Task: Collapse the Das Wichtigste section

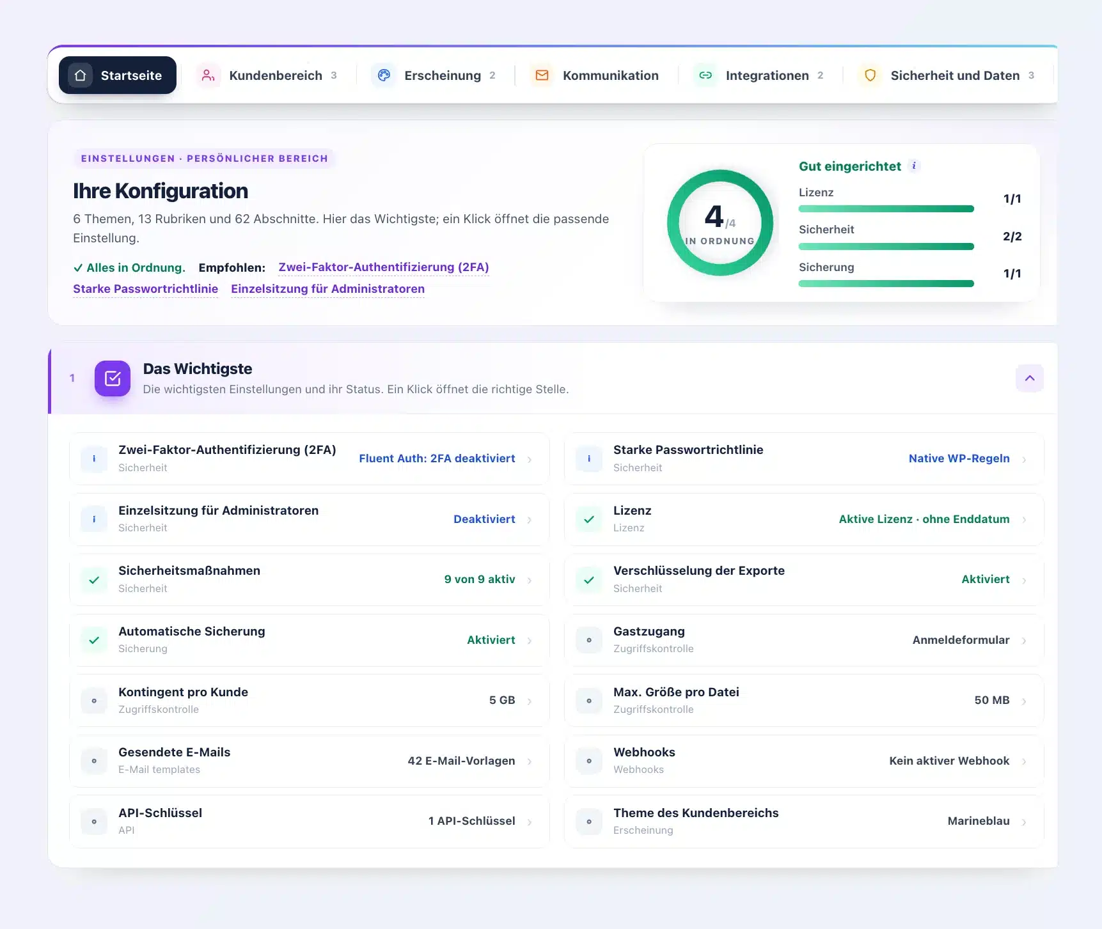Action: [1030, 379]
